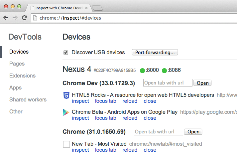Click the page icon in the address bar

tap(35, 18)
